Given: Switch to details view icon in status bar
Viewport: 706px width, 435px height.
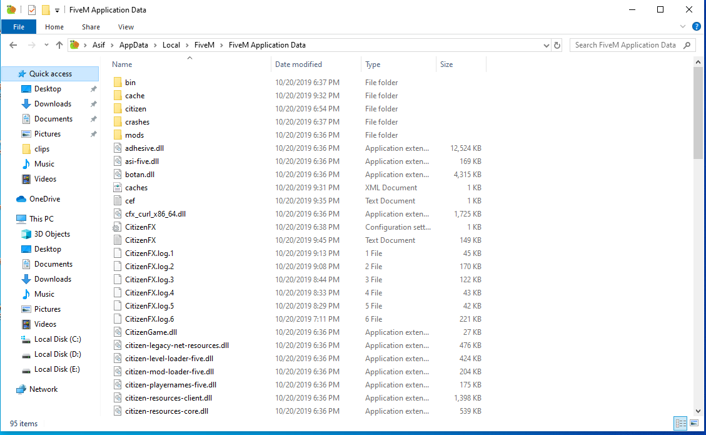Looking at the screenshot, I should (680, 424).
